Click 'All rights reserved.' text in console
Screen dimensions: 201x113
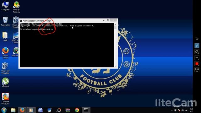pyautogui.click(x=82, y=26)
